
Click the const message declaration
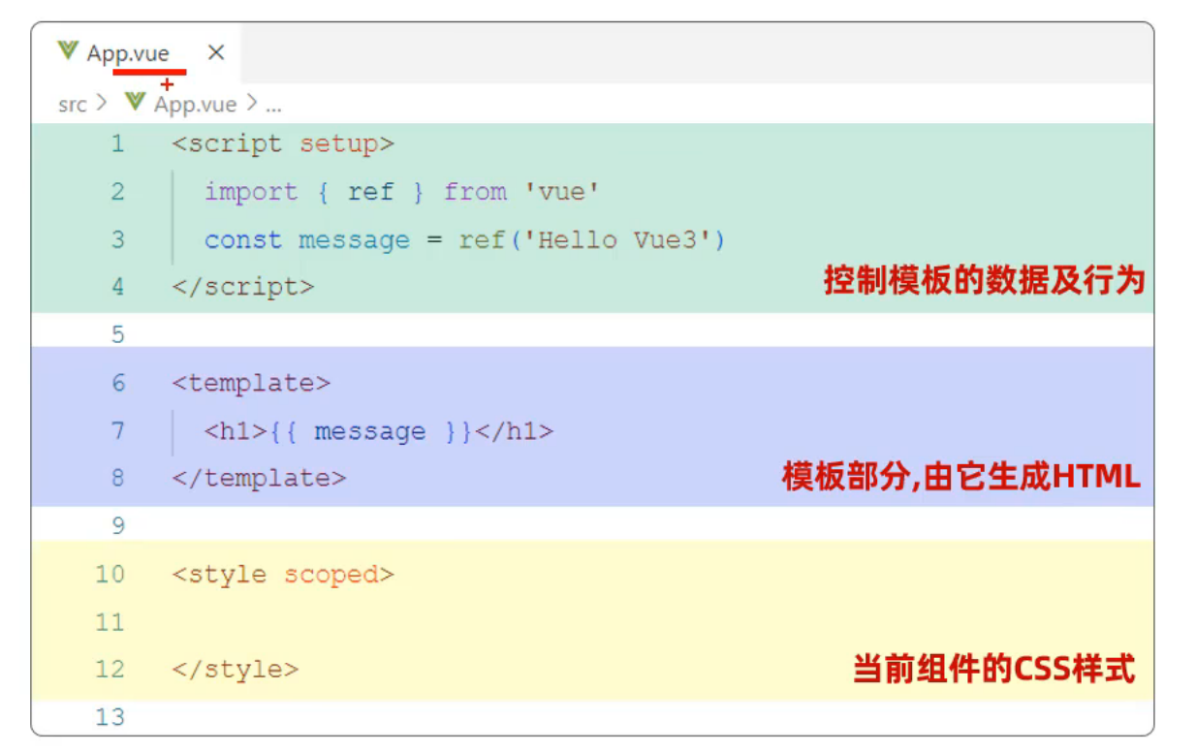[464, 239]
